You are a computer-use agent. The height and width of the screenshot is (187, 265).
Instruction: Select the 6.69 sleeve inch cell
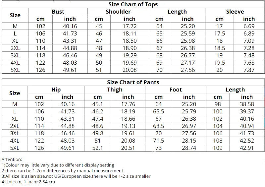point(249,26)
